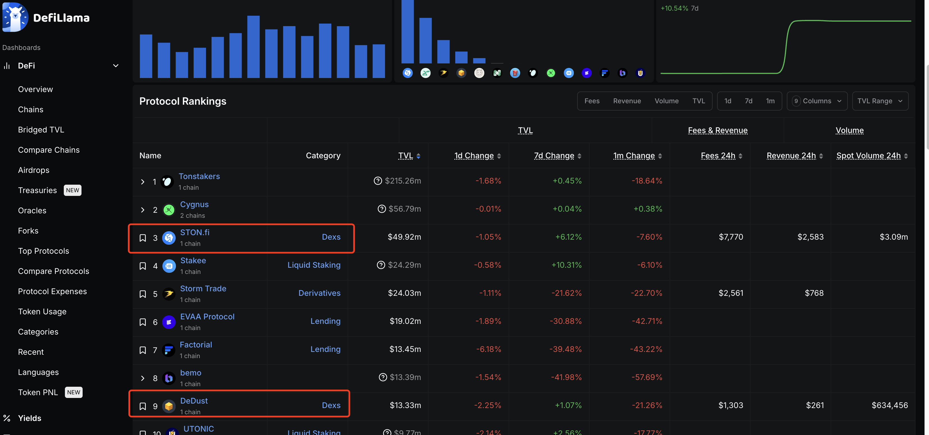Click the DeDust logo in row 9
929x435 pixels.
click(x=169, y=407)
